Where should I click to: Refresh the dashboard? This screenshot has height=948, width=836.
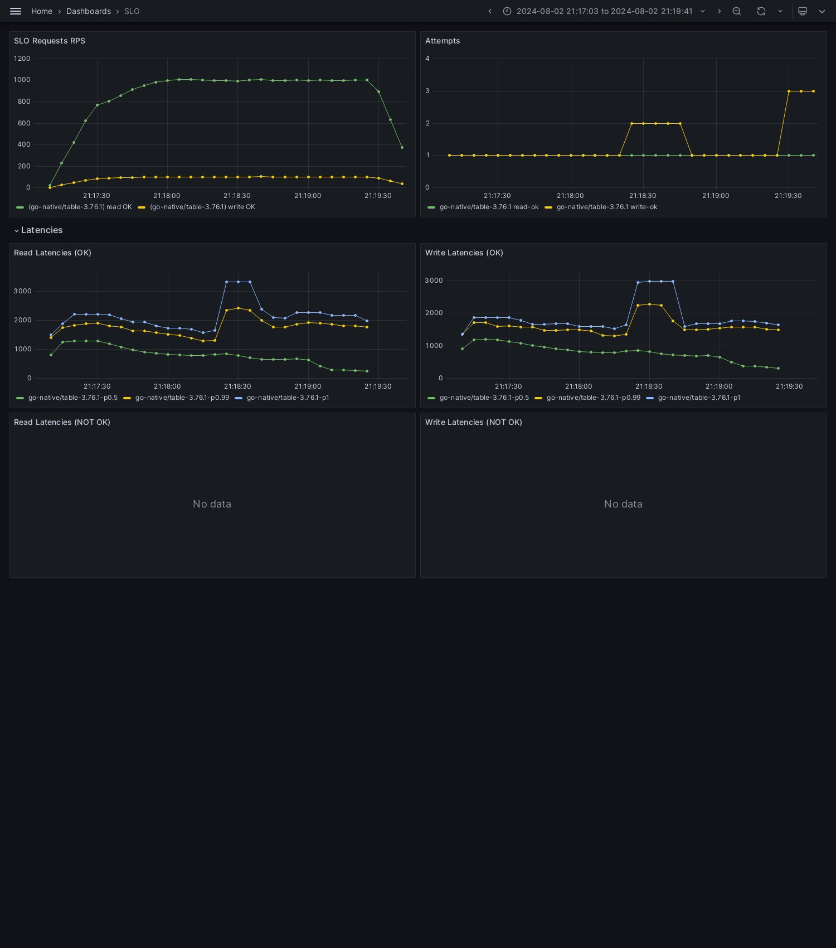click(761, 11)
